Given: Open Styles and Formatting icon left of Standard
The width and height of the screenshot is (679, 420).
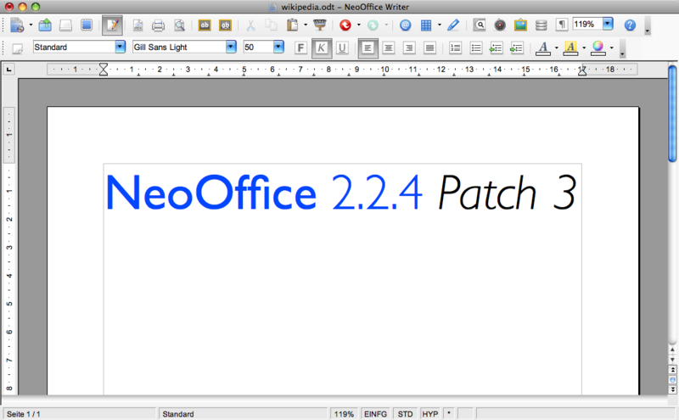Looking at the screenshot, I should [17, 48].
